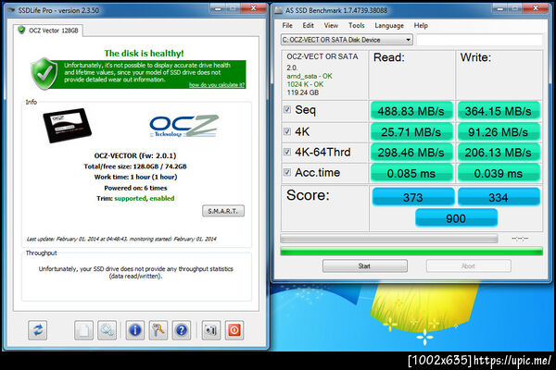556x370 pixels.
Task: Click the write access time 0.039 ms
Action: [x=499, y=174]
